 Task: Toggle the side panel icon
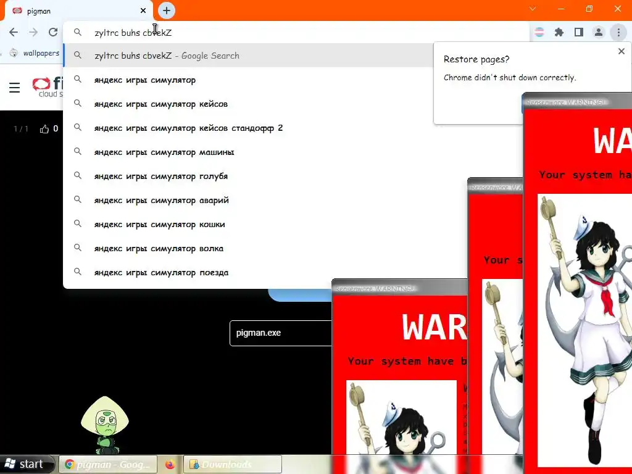pyautogui.click(x=579, y=32)
